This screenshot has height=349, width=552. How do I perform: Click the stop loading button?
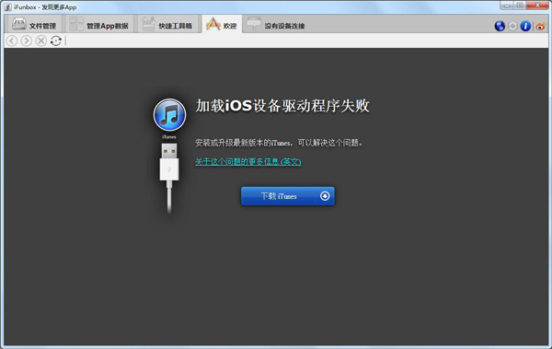coord(41,41)
